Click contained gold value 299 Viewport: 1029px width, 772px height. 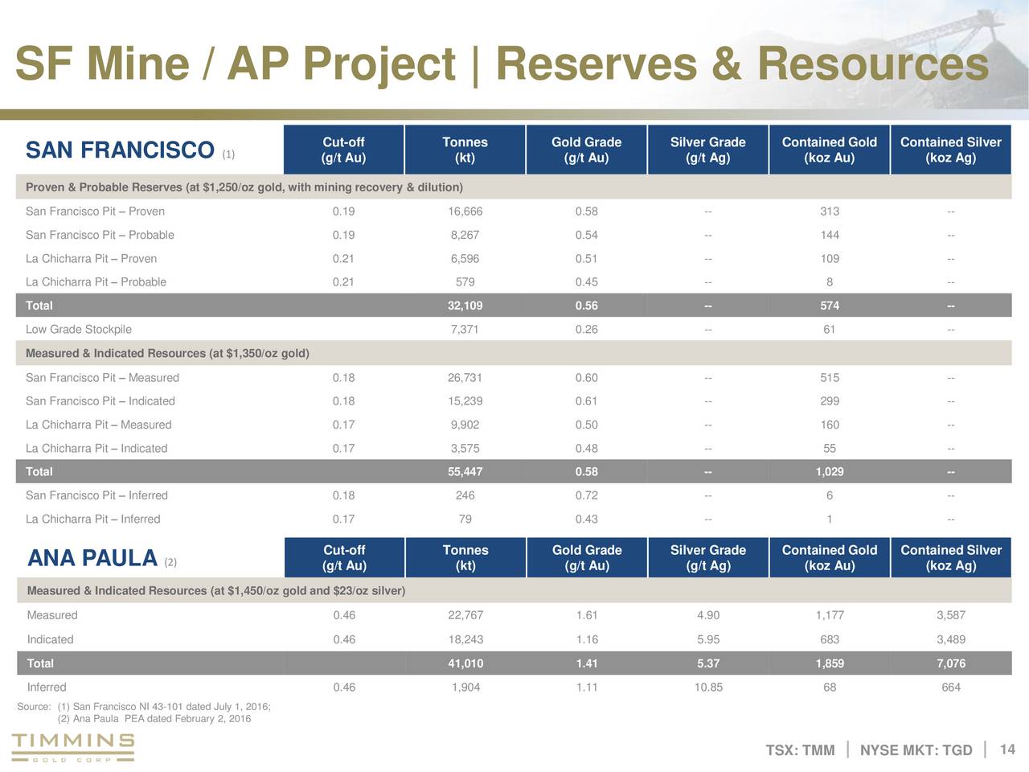pyautogui.click(x=830, y=401)
